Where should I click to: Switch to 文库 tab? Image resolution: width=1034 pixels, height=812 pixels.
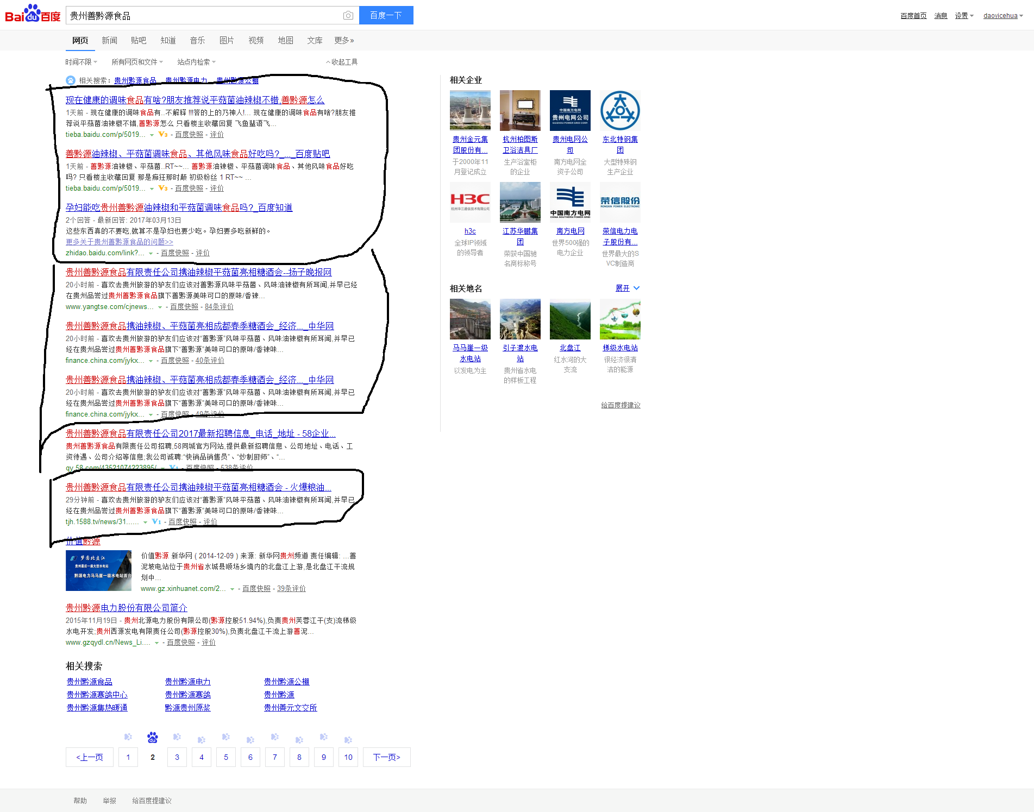(315, 40)
